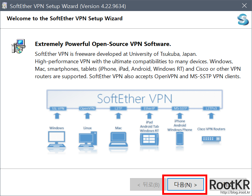Click the arrow under L2TPv3

211,116
